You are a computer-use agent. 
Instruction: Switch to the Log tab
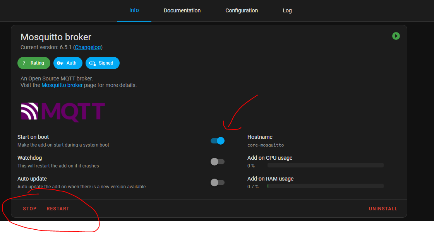coord(287,10)
